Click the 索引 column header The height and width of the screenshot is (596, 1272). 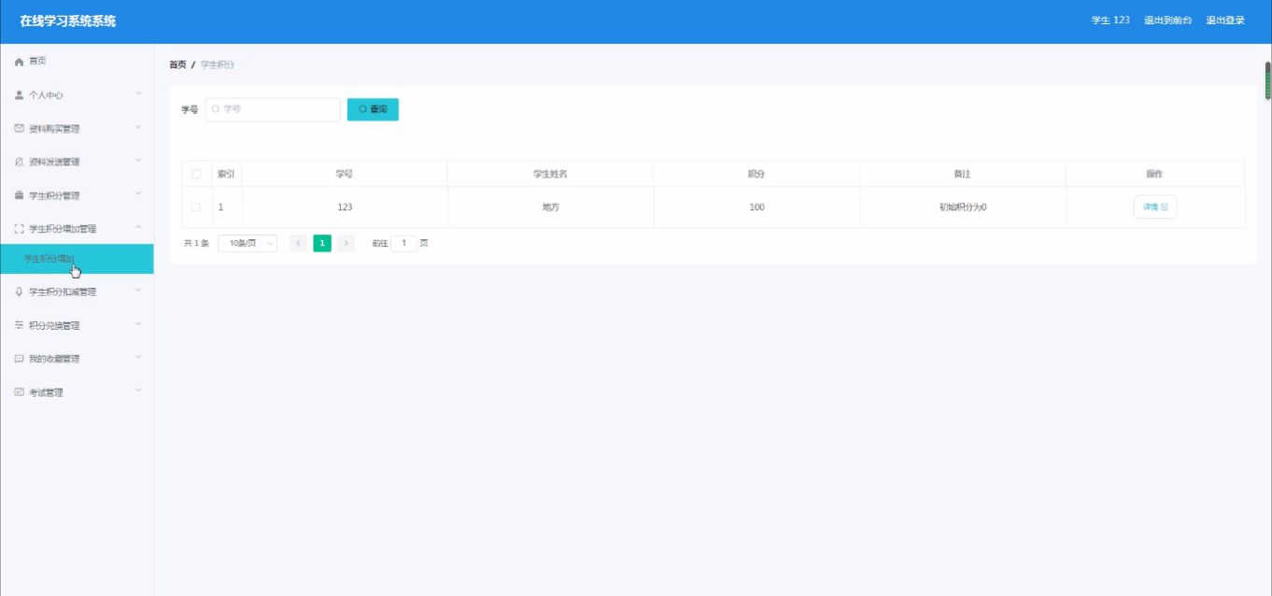coord(226,174)
